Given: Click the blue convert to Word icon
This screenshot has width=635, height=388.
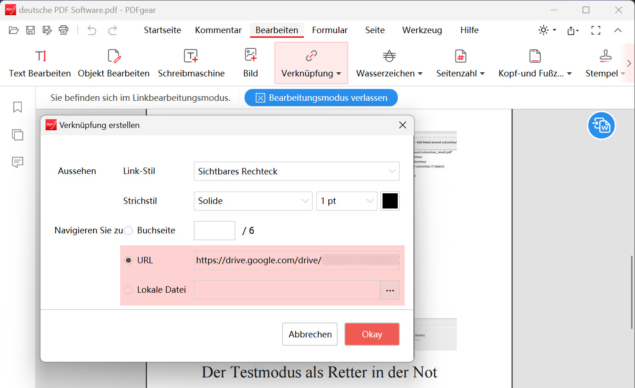Looking at the screenshot, I should tap(601, 125).
